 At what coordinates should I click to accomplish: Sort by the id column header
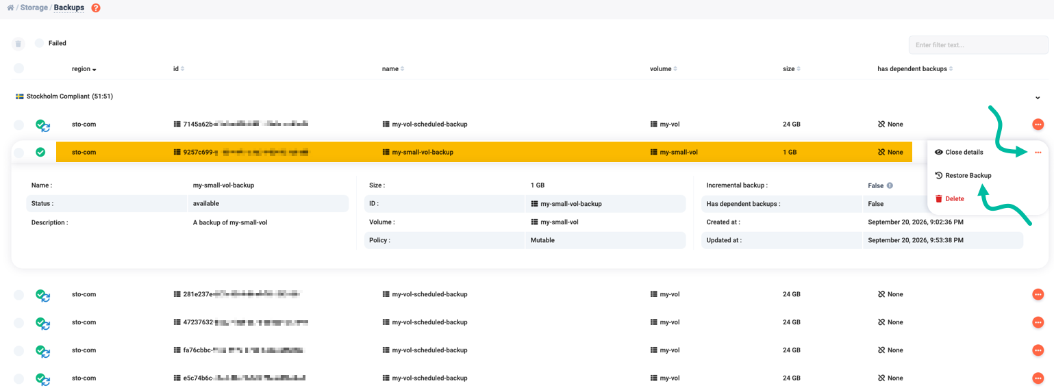pyautogui.click(x=179, y=69)
